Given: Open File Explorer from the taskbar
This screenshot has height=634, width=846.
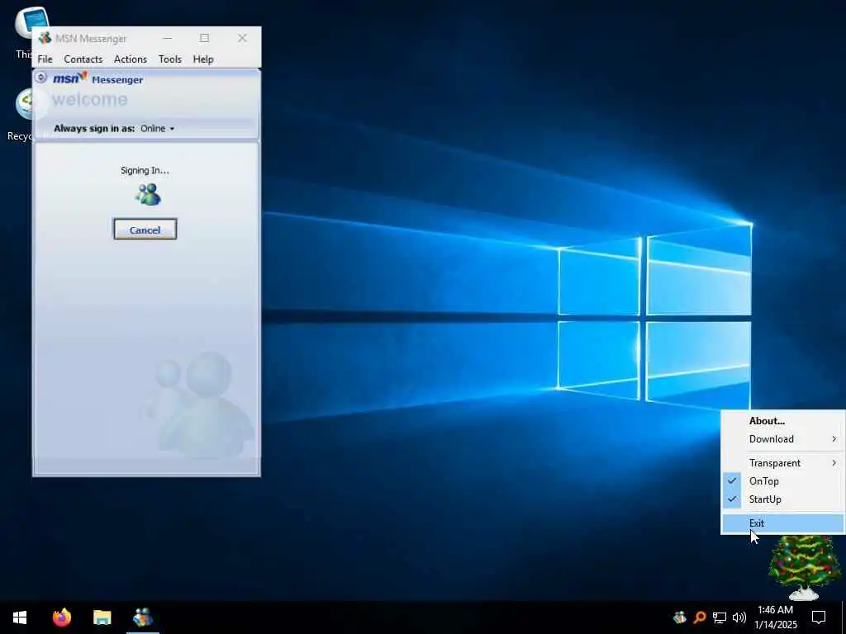Looking at the screenshot, I should tap(102, 617).
